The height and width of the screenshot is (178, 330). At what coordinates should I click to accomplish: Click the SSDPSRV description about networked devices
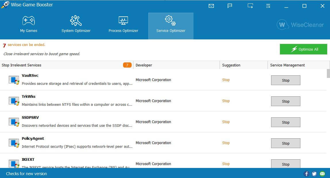pyautogui.click(x=77, y=126)
